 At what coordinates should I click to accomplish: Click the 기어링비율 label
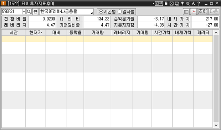(x=70, y=25)
